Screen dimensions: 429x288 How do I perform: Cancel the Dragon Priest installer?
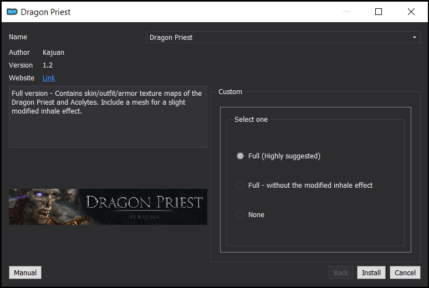tap(405, 272)
